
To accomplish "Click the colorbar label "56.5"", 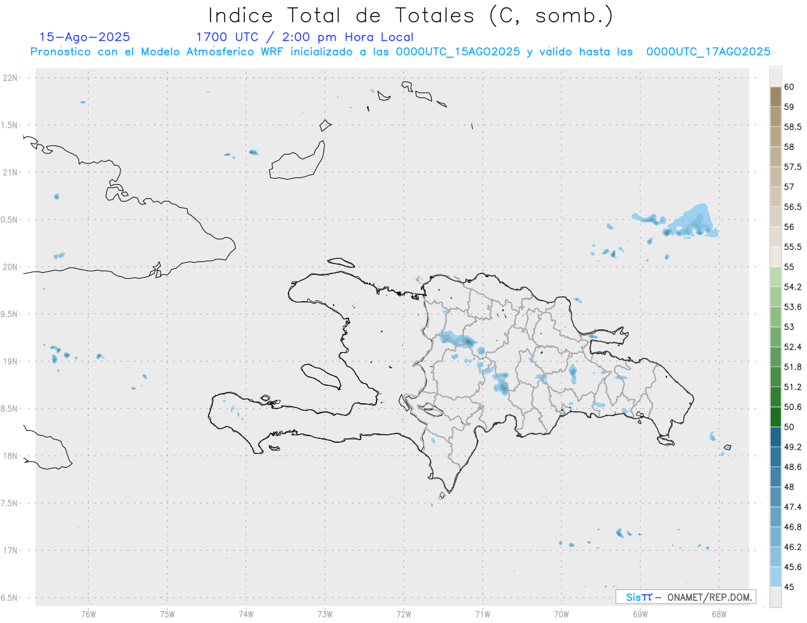I will pyautogui.click(x=792, y=207).
